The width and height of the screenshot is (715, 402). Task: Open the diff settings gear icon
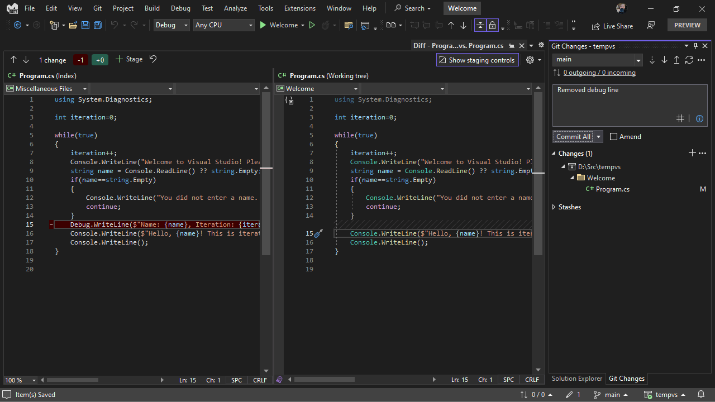[530, 60]
